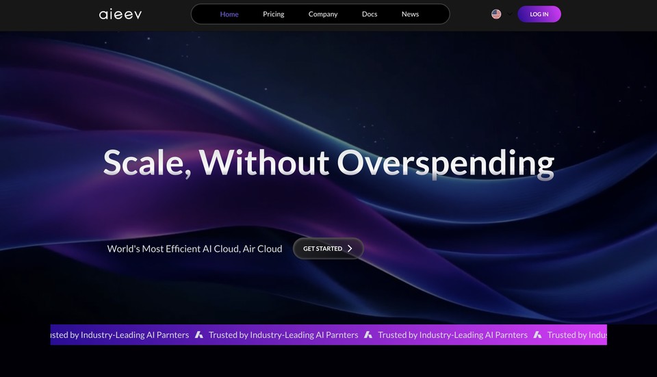Expand the language selector chevron
This screenshot has width=657, height=377.
pos(509,14)
